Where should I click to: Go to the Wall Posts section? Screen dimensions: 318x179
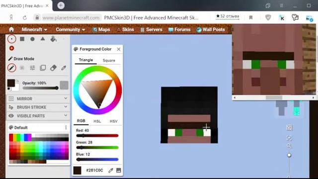[x=211, y=30]
